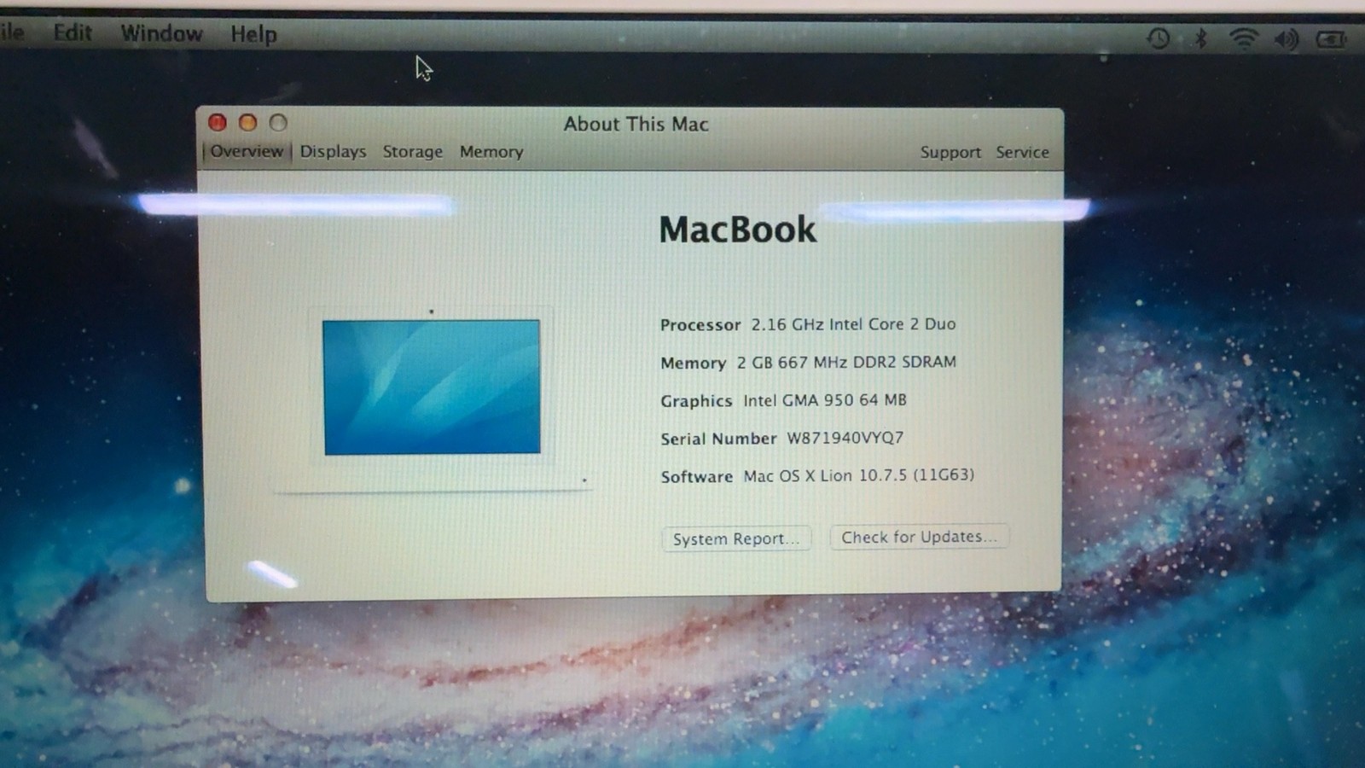Open the Support section

coord(950,152)
